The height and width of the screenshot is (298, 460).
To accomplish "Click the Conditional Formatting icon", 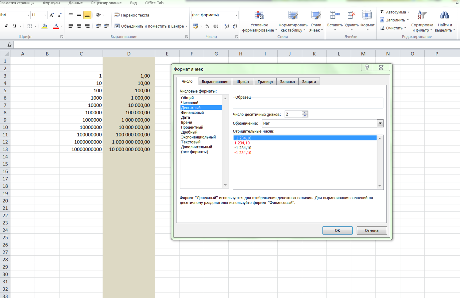I will pos(259,15).
